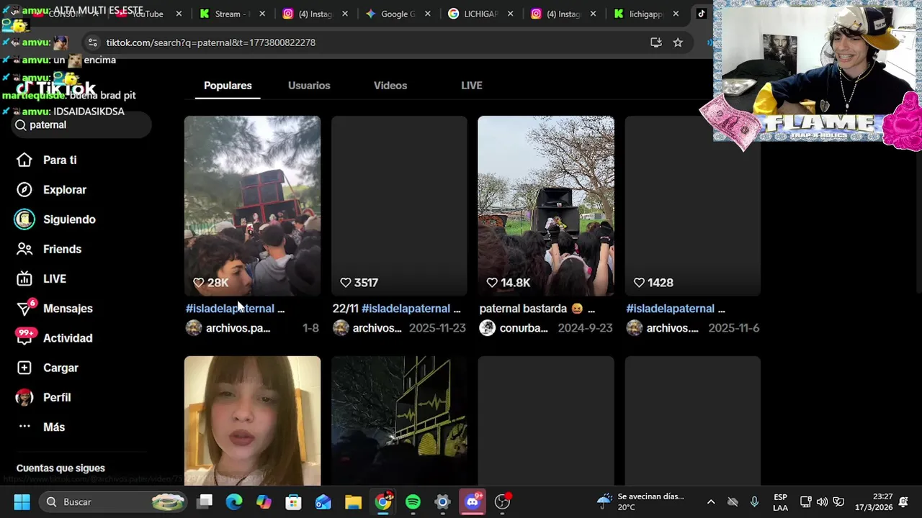The width and height of the screenshot is (922, 518).
Task: Open the Explorar compass icon
Action: pyautogui.click(x=24, y=189)
